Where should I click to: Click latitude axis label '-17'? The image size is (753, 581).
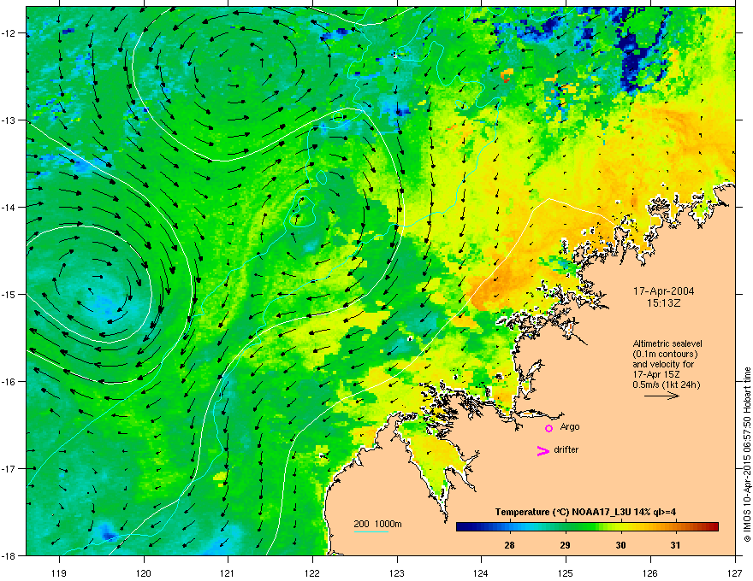(x=9, y=468)
